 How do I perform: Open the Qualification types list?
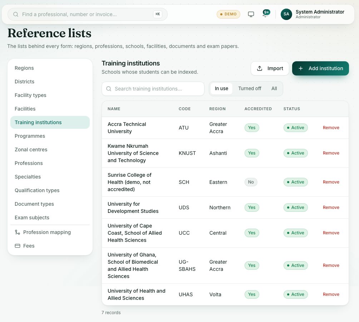(x=50, y=190)
